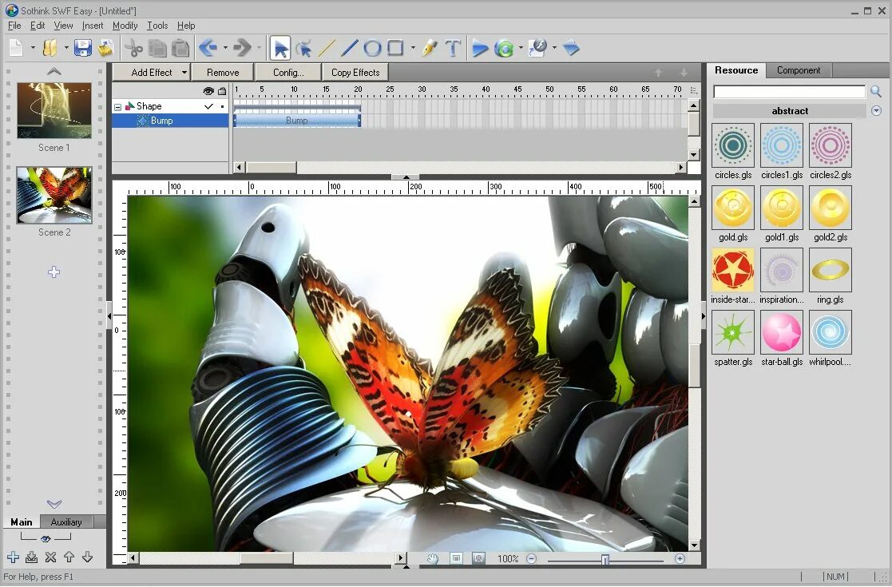Select the Text tool

tap(453, 49)
